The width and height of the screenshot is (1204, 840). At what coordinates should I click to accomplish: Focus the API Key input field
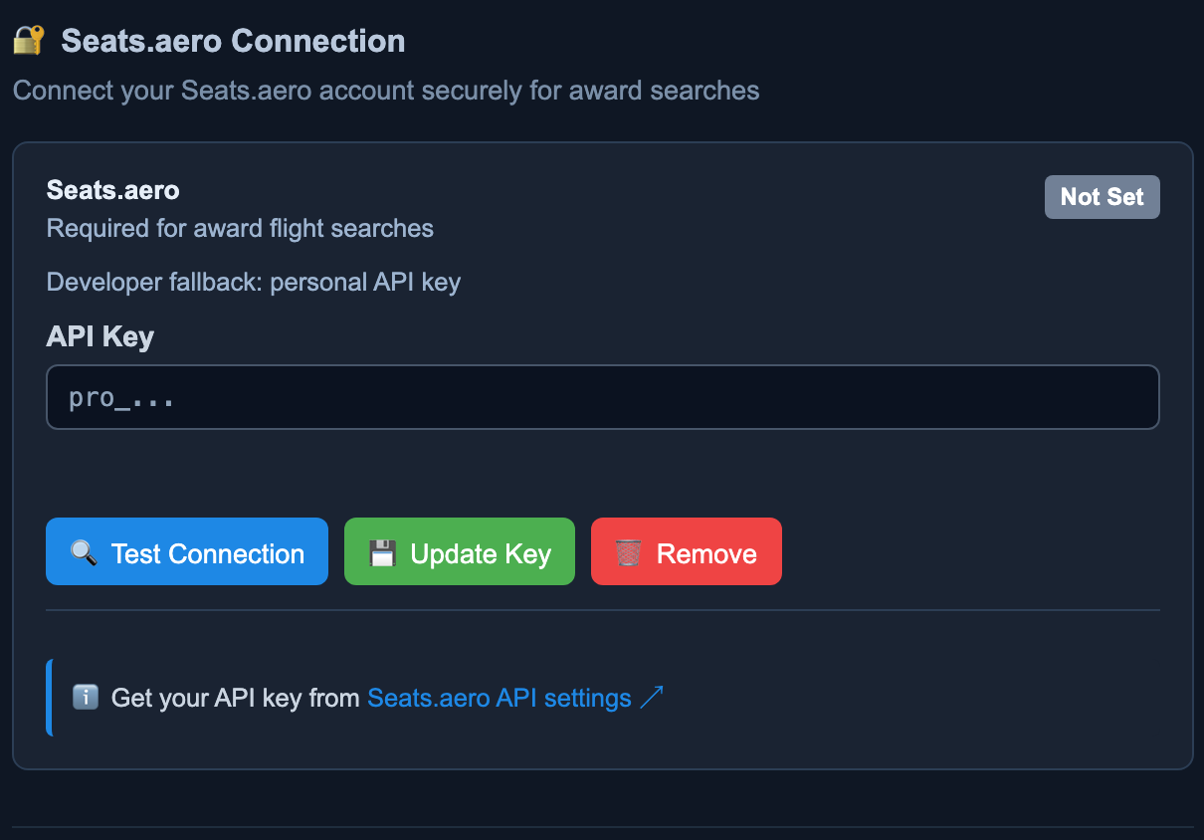pos(603,397)
